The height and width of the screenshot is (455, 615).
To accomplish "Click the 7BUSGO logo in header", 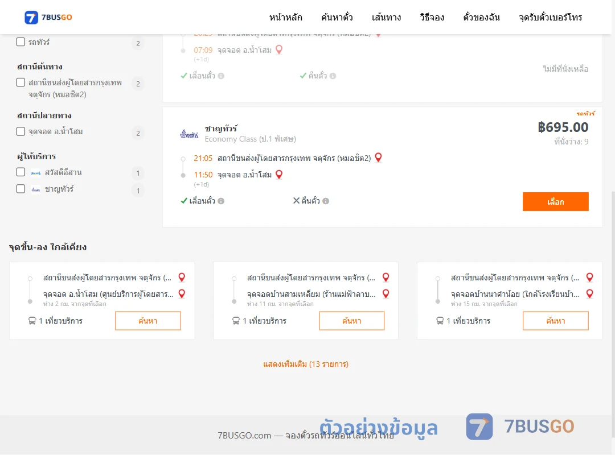I will (x=48, y=17).
